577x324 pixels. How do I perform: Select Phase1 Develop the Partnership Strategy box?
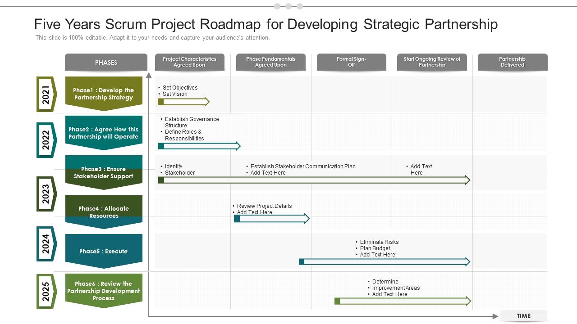coord(104,94)
